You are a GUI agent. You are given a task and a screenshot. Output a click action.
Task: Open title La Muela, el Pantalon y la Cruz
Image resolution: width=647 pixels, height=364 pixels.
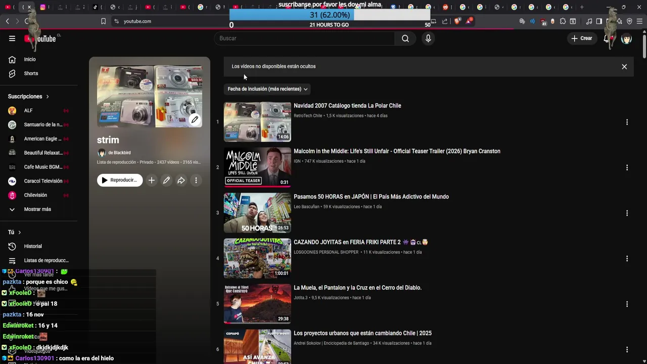tap(357, 288)
